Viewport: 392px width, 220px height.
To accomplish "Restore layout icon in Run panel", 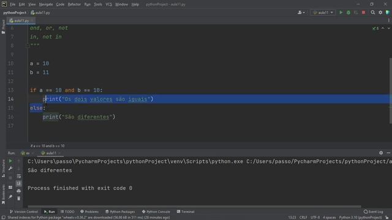I will point(10,188).
